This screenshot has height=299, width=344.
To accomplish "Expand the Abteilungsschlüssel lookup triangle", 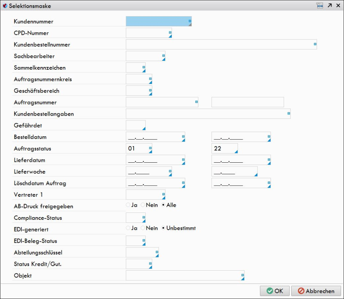I will coord(157,255).
